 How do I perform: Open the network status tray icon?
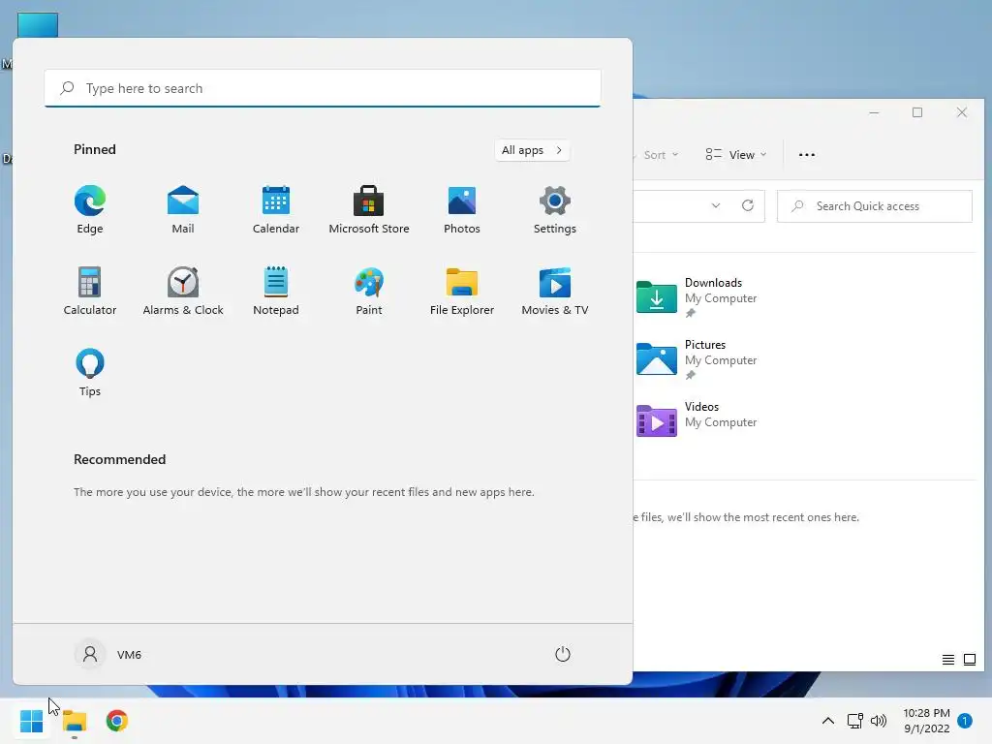coord(854,721)
